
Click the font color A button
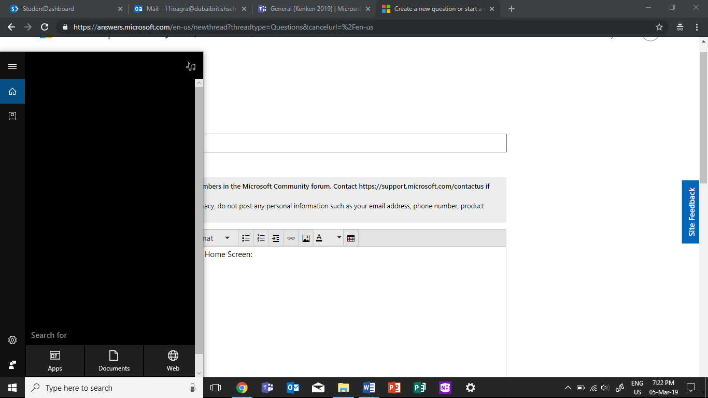tap(320, 238)
